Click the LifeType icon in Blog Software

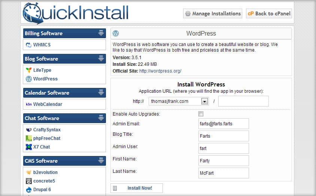[29, 70]
